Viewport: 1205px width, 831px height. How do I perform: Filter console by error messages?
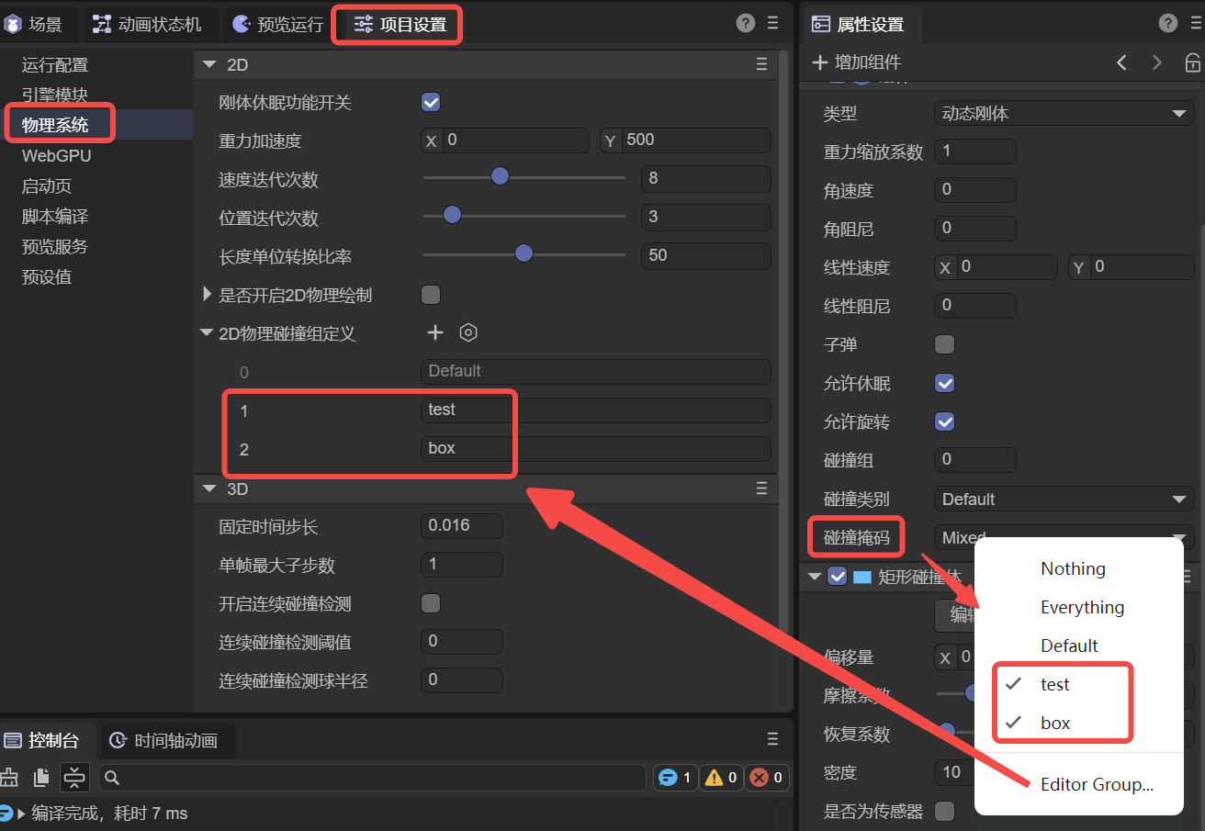[x=767, y=778]
